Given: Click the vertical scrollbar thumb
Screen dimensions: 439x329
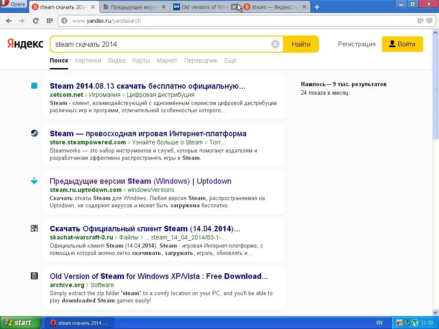Looking at the screenshot, I should (436, 87).
